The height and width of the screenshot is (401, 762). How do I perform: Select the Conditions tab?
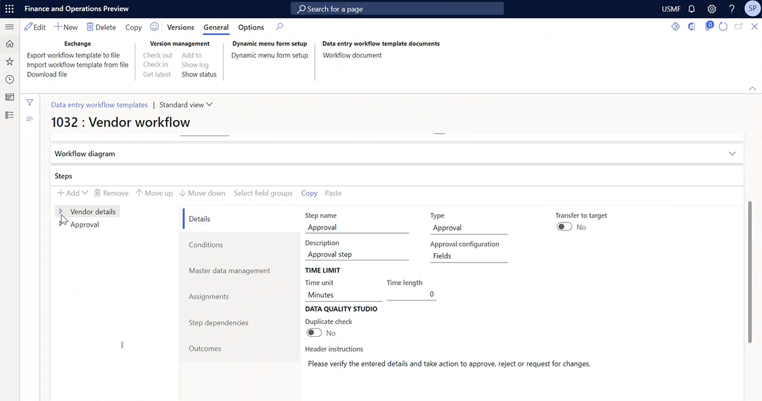[206, 244]
